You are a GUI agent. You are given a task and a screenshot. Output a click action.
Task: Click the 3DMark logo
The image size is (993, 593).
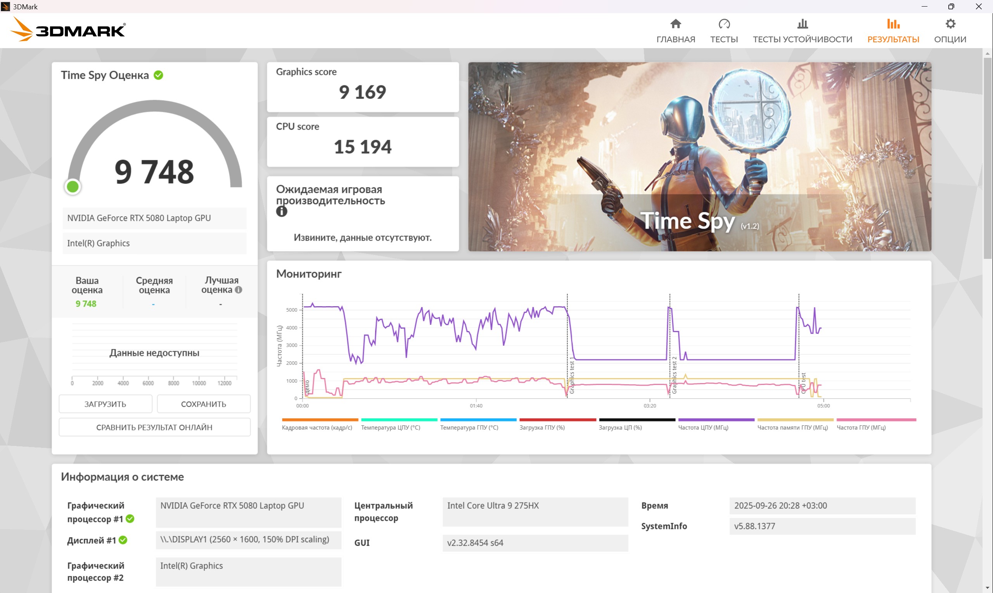68,29
